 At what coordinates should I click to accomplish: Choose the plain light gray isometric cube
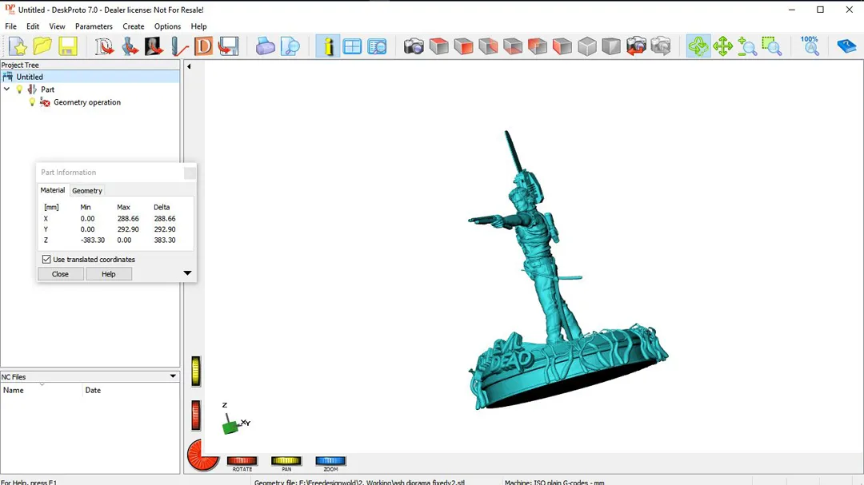click(x=587, y=46)
